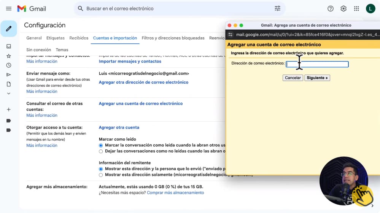380x213 pixels.
Task: Focus the Dirección de correo electrónico field
Action: [x=317, y=64]
